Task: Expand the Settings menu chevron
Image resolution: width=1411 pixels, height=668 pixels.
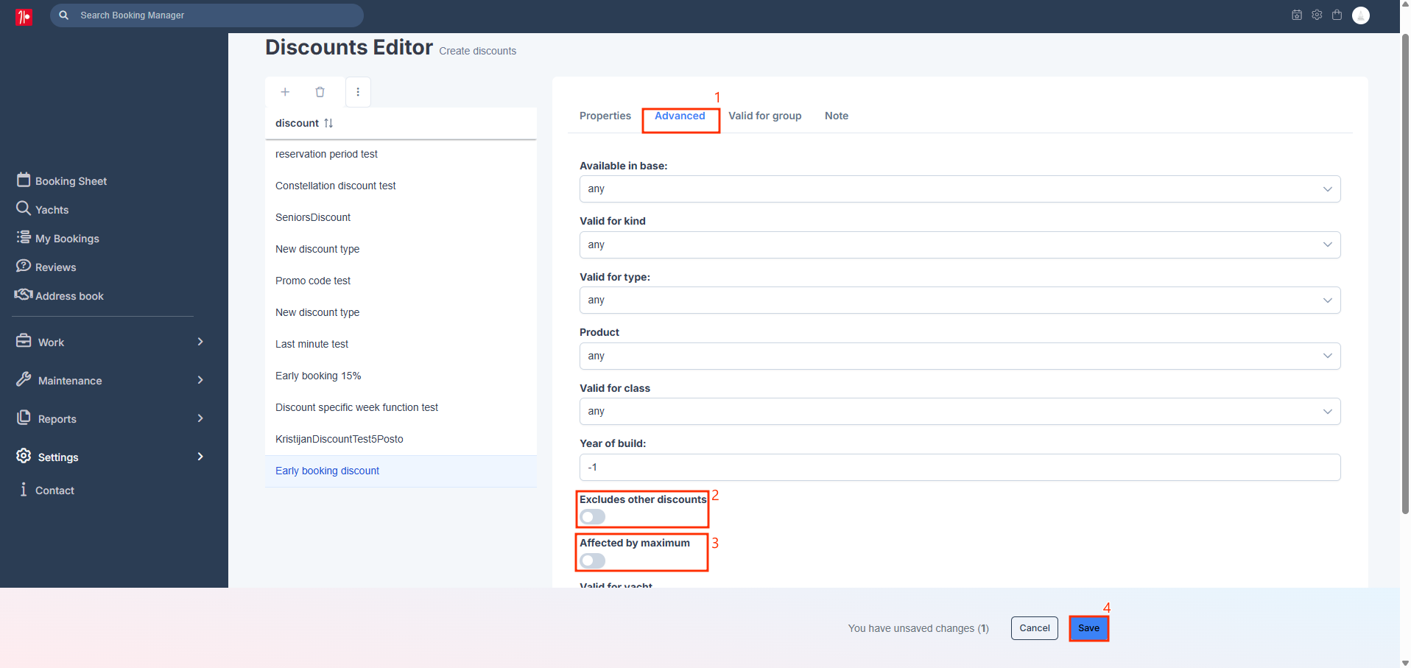Action: coord(200,457)
